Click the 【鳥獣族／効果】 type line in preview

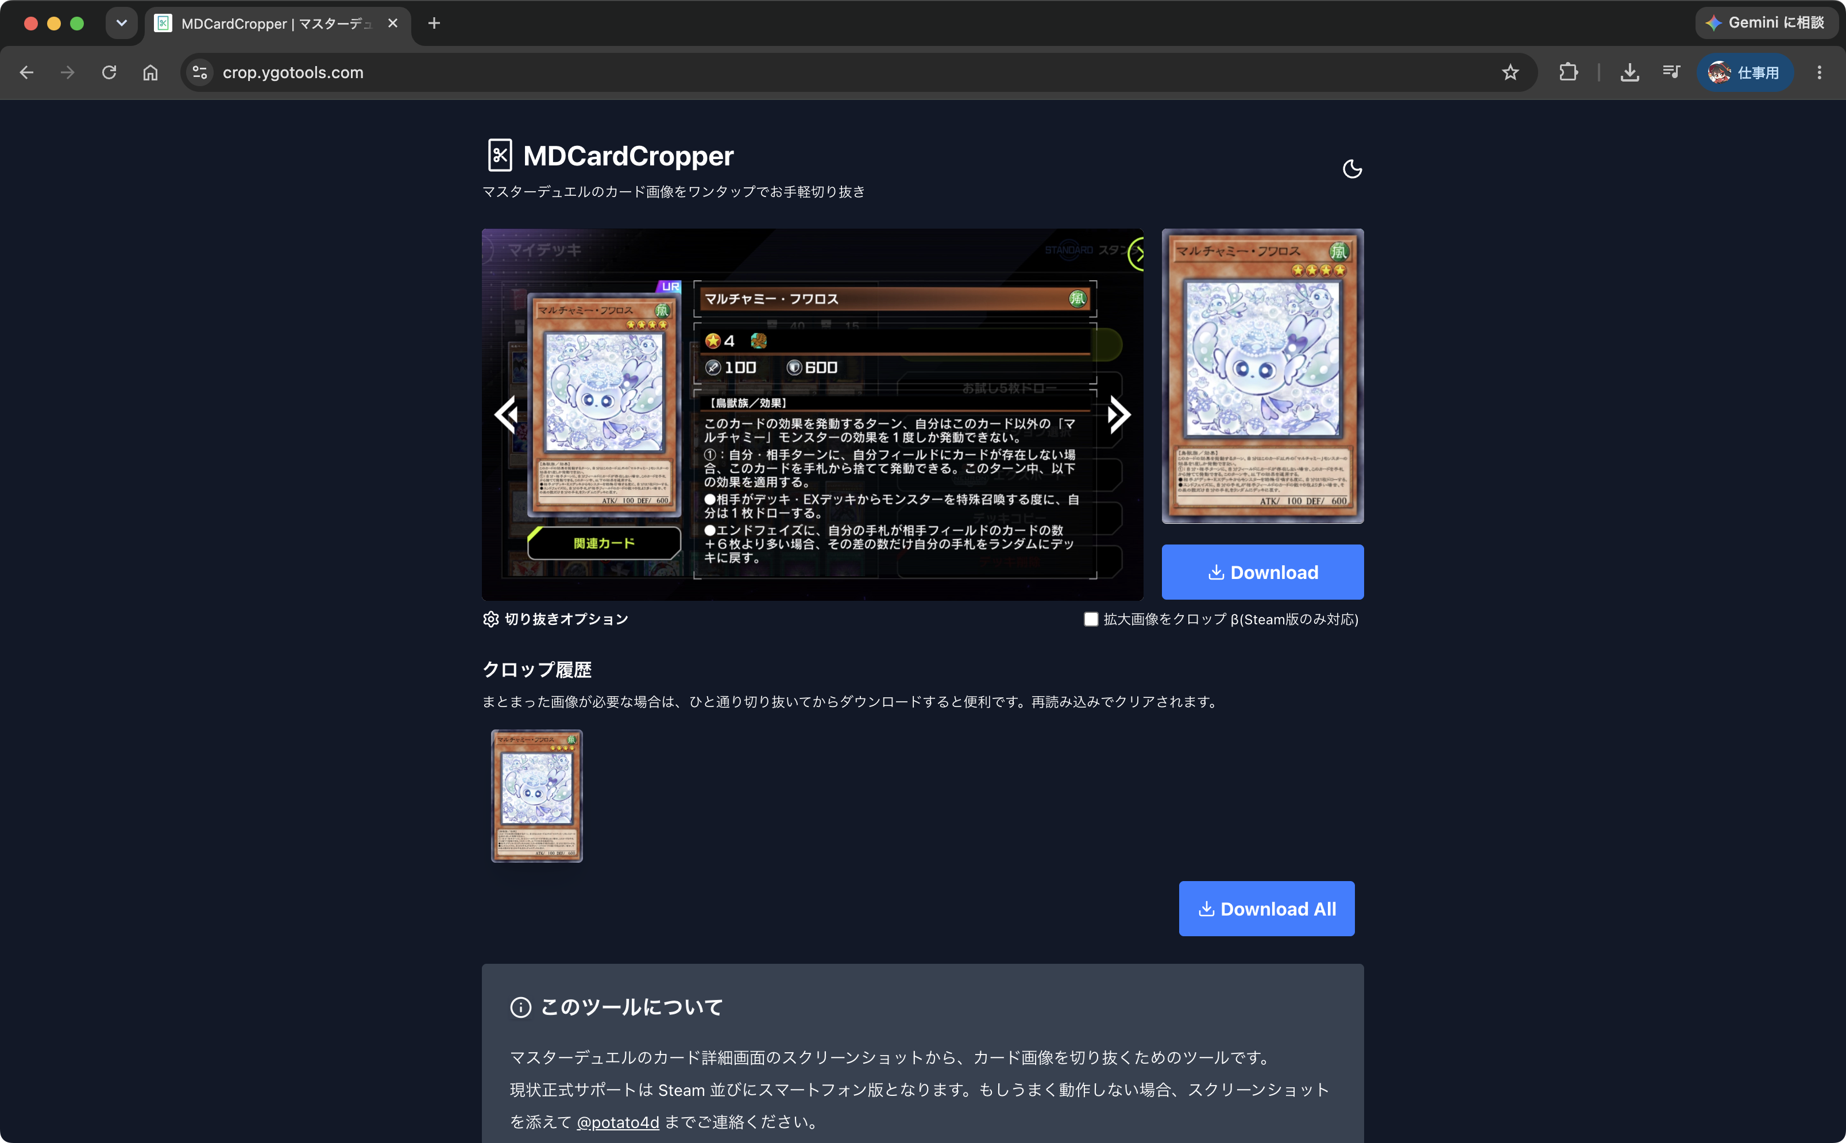click(748, 403)
